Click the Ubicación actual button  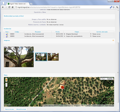pyautogui.click(x=21, y=109)
